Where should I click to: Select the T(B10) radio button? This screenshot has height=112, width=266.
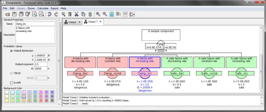tap(11, 73)
